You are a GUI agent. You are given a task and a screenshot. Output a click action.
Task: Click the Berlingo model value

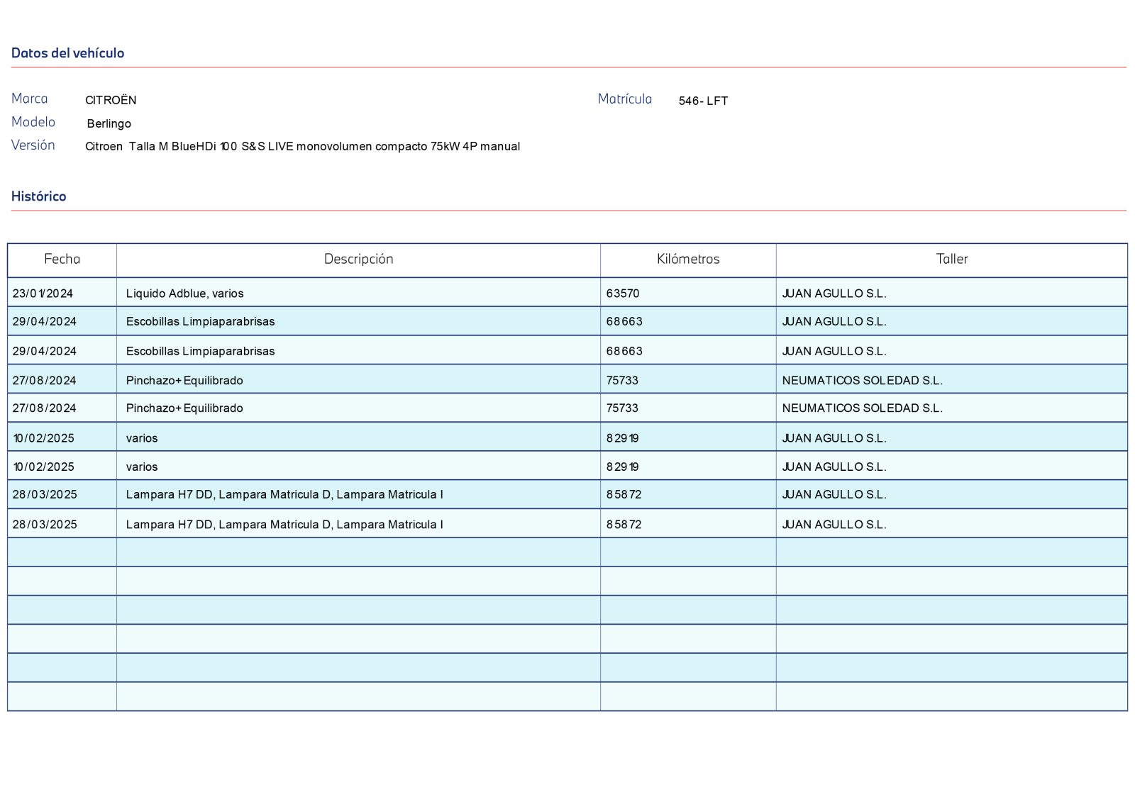[109, 123]
